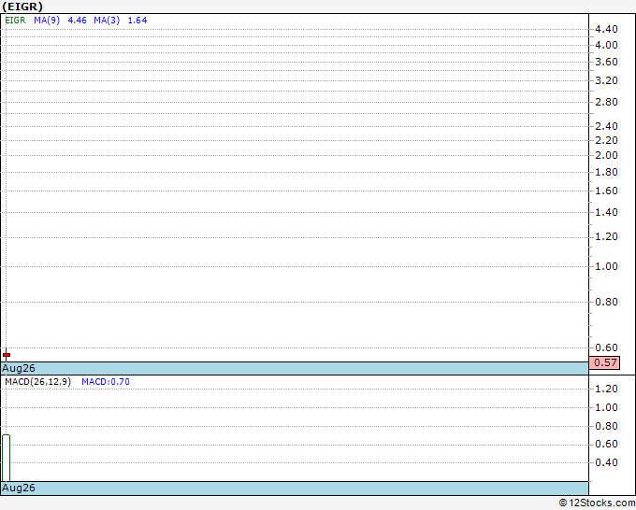636x510 pixels.
Task: Click the 3.20 price axis label
Action: tap(606, 80)
